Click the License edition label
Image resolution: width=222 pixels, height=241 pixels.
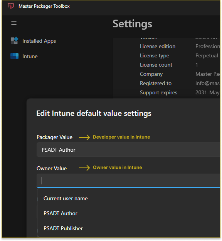pyautogui.click(x=158, y=47)
